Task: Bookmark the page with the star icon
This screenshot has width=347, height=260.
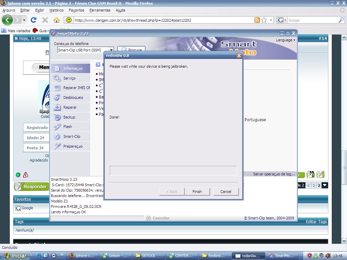Action: pyautogui.click(x=264, y=20)
